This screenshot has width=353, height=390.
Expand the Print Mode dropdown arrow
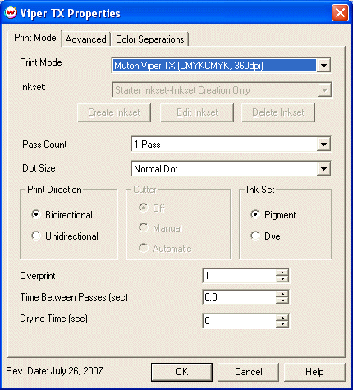click(x=323, y=66)
